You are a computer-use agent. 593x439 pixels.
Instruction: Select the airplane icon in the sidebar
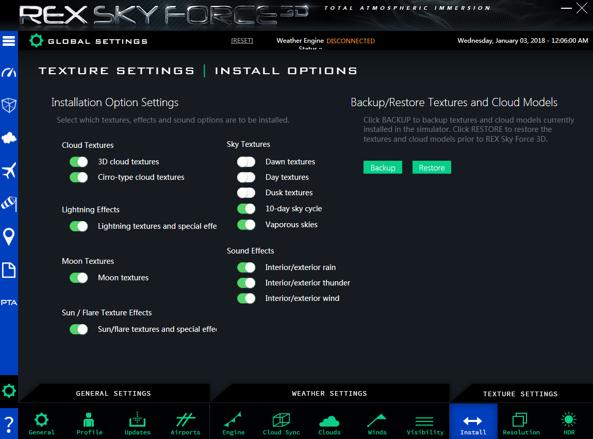[9, 171]
